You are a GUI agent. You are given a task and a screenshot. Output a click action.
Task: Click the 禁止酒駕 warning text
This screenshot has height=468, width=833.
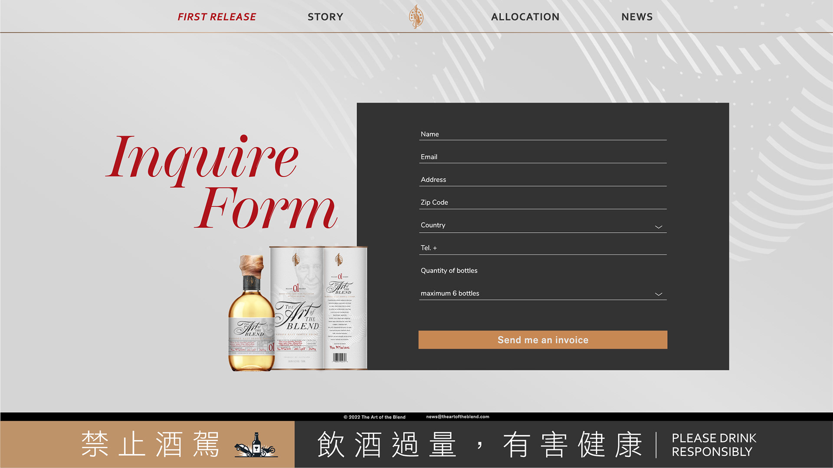coord(151,445)
